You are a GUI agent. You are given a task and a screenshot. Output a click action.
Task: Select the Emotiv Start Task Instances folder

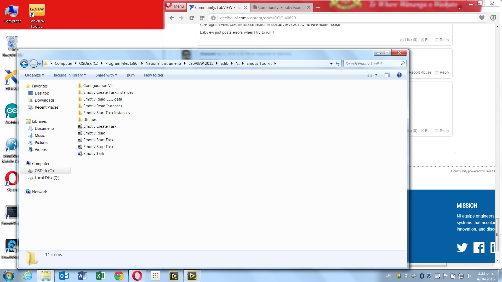pos(104,113)
